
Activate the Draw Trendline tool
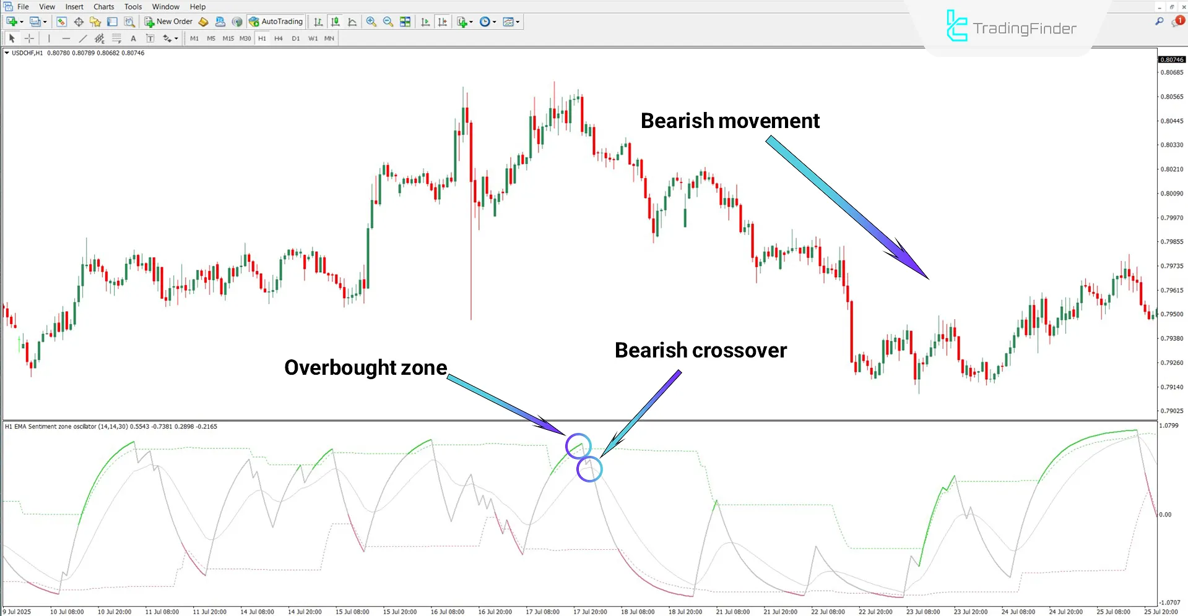(x=82, y=38)
